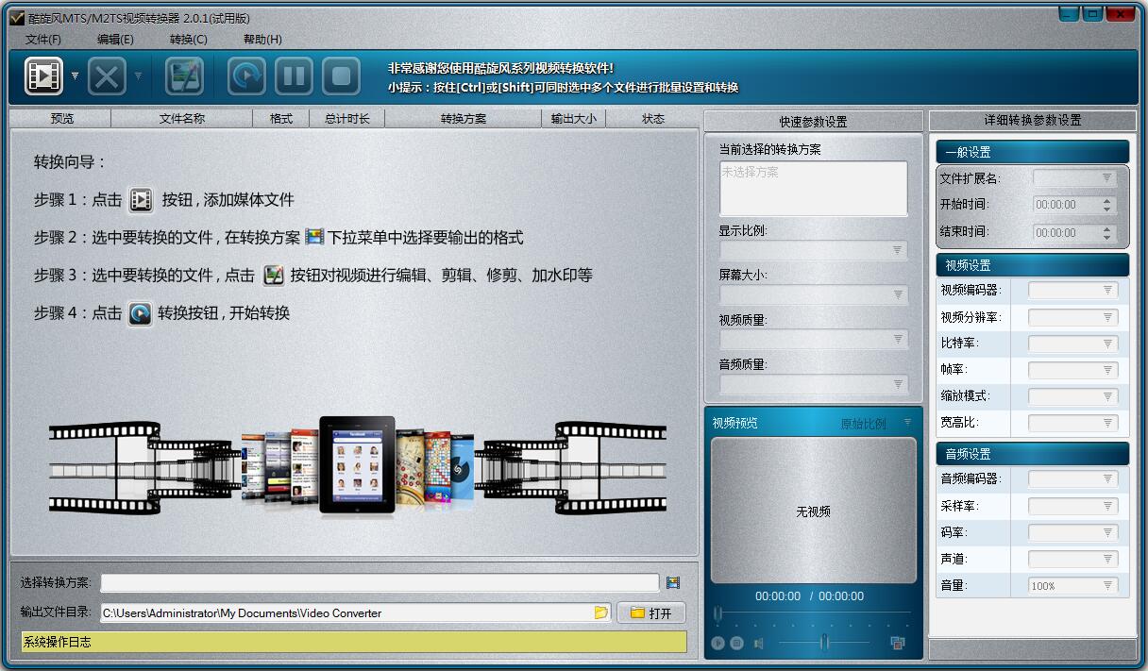Click the snapshot icon in video preview panel
The image size is (1148, 671).
898,643
